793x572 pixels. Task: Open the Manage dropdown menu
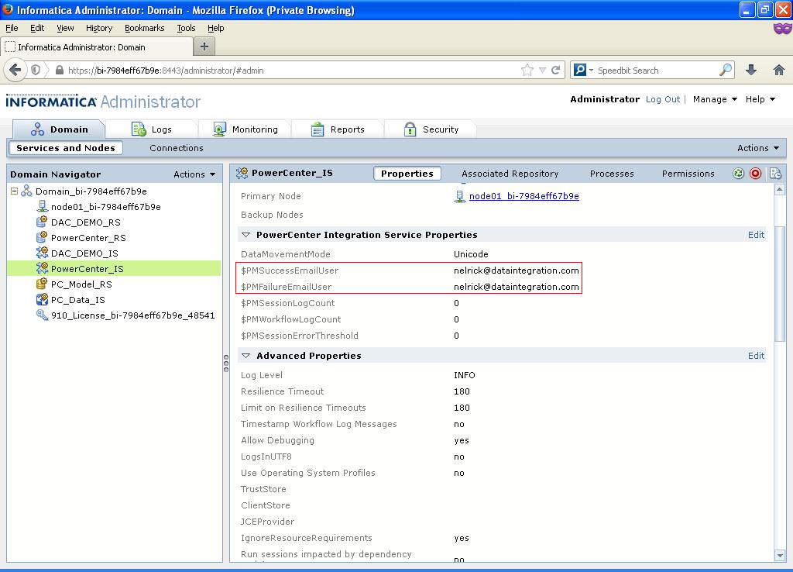(x=715, y=99)
